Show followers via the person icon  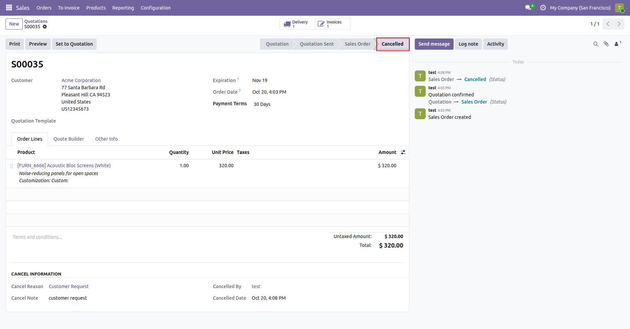(x=617, y=44)
